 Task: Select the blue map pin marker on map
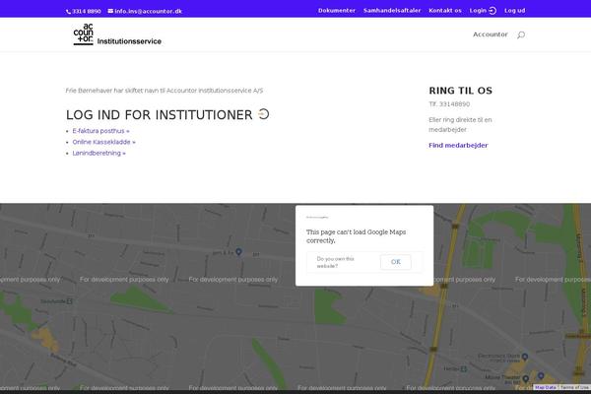pyautogui.click(x=238, y=251)
